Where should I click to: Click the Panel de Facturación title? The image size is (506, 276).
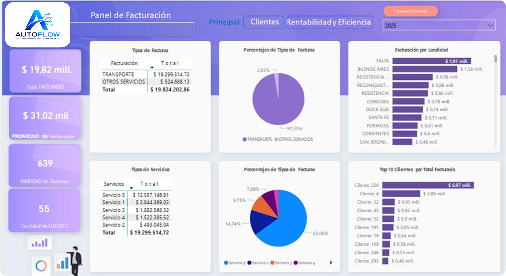point(131,15)
